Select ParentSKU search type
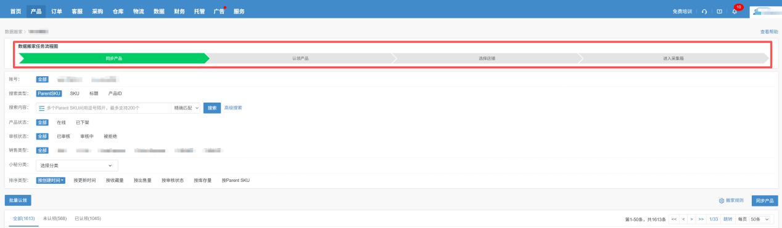This screenshot has height=228, width=782. click(x=49, y=93)
